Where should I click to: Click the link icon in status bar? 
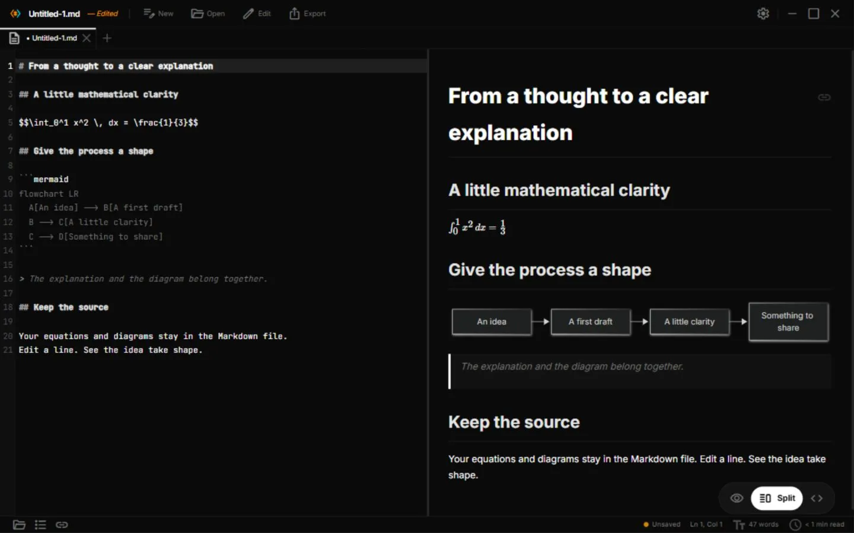(62, 525)
